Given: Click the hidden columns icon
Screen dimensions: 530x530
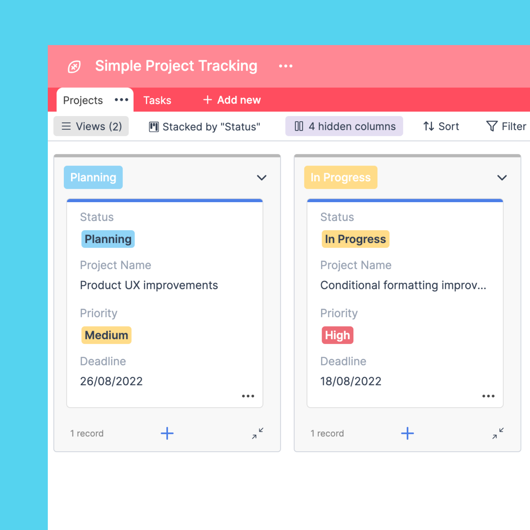Looking at the screenshot, I should tap(298, 126).
